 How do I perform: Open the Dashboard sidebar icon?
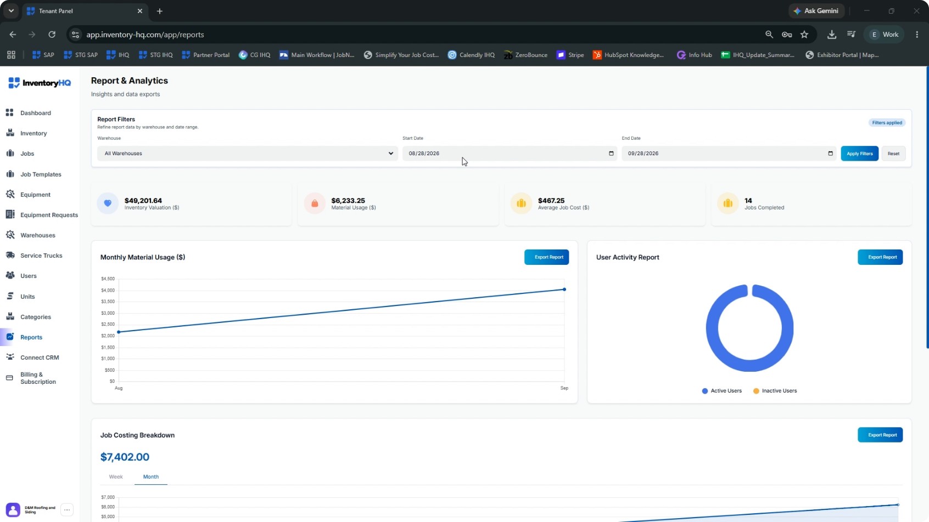(x=9, y=113)
